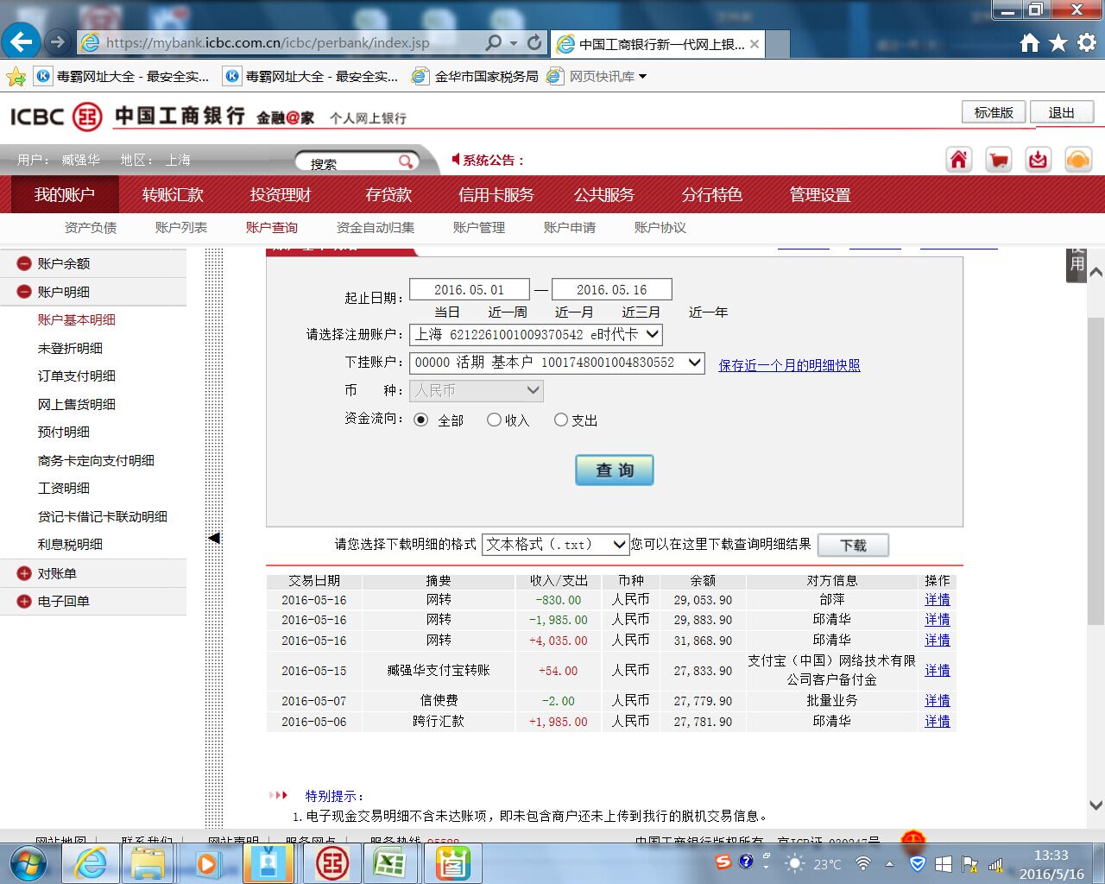1105x884 pixels.
Task: Click the shopping cart icon in ICBC header
Action: point(999,160)
